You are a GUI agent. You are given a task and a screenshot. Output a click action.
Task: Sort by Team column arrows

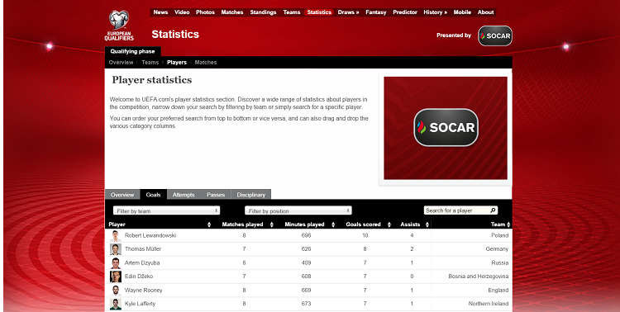[x=508, y=225]
